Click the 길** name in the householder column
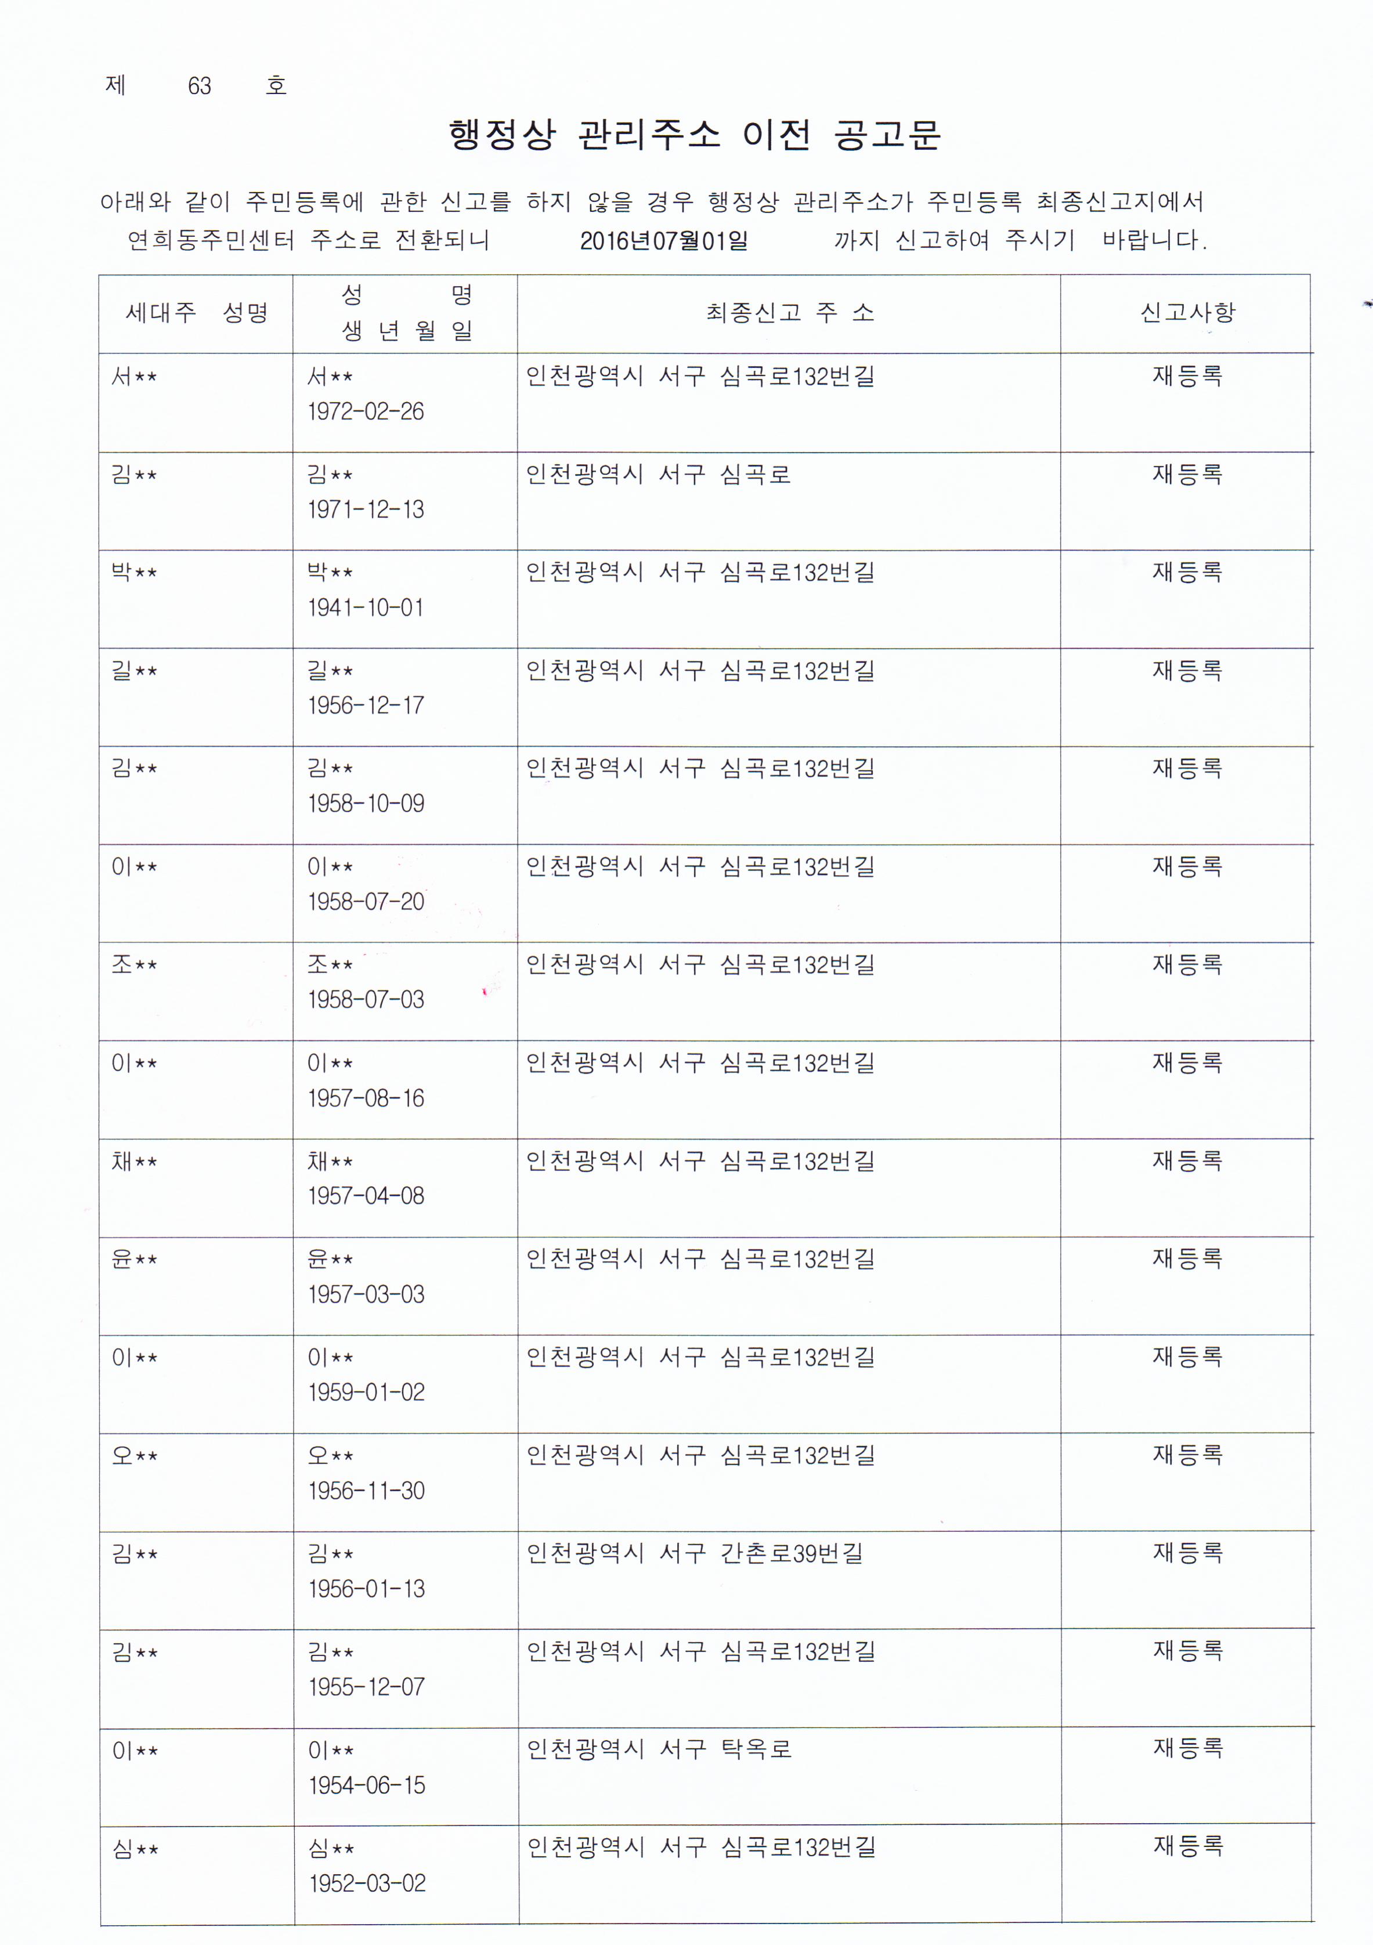The width and height of the screenshot is (1373, 1945). (x=134, y=671)
